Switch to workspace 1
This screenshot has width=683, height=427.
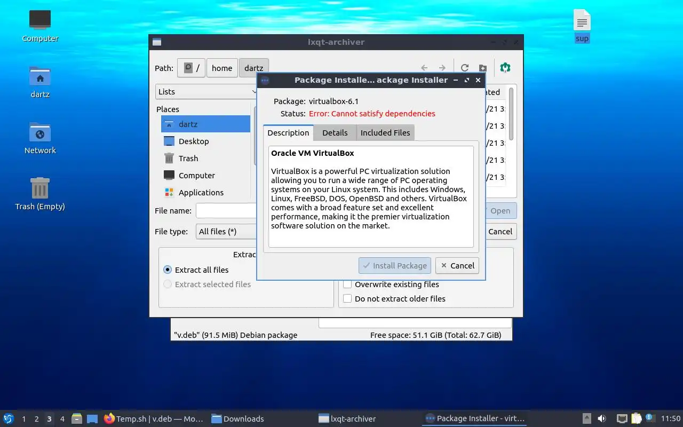pyautogui.click(x=24, y=419)
